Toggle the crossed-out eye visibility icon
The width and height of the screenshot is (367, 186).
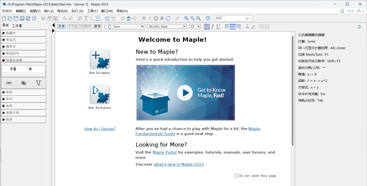tap(23, 83)
